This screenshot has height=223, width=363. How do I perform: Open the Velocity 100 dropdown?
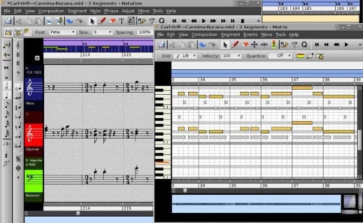231,56
